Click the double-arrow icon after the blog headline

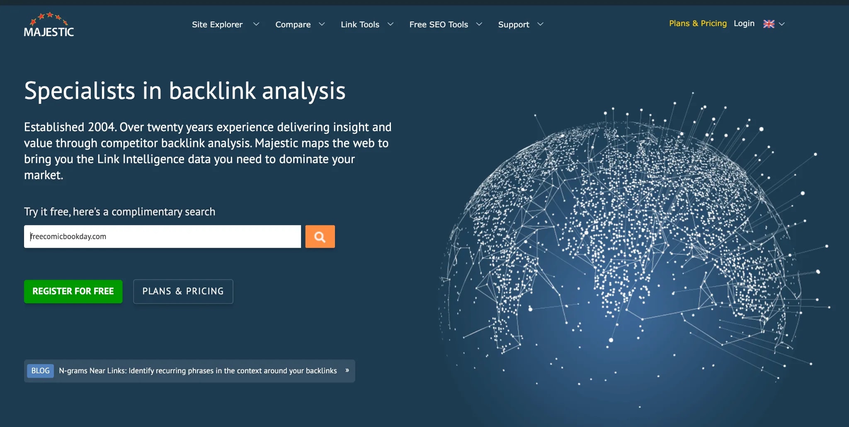point(347,370)
